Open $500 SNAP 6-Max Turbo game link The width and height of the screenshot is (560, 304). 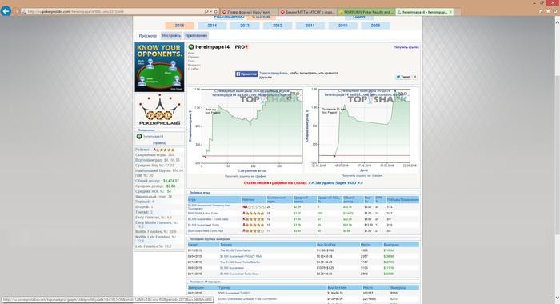coord(203,214)
